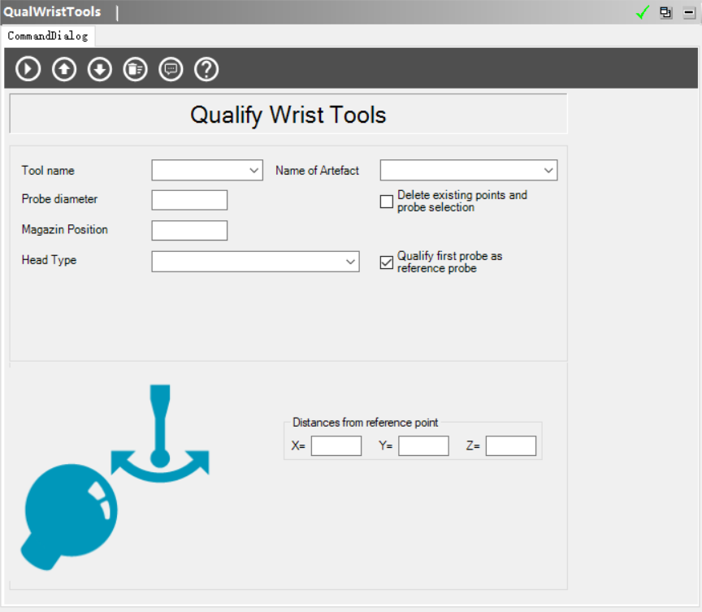The height and width of the screenshot is (612, 702).
Task: Enable Delete existing points and probe selection
Action: tap(387, 202)
